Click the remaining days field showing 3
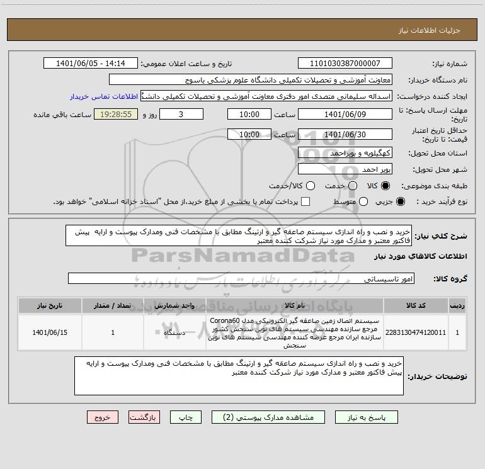Viewport: 485px width, 469px height. 181,114
